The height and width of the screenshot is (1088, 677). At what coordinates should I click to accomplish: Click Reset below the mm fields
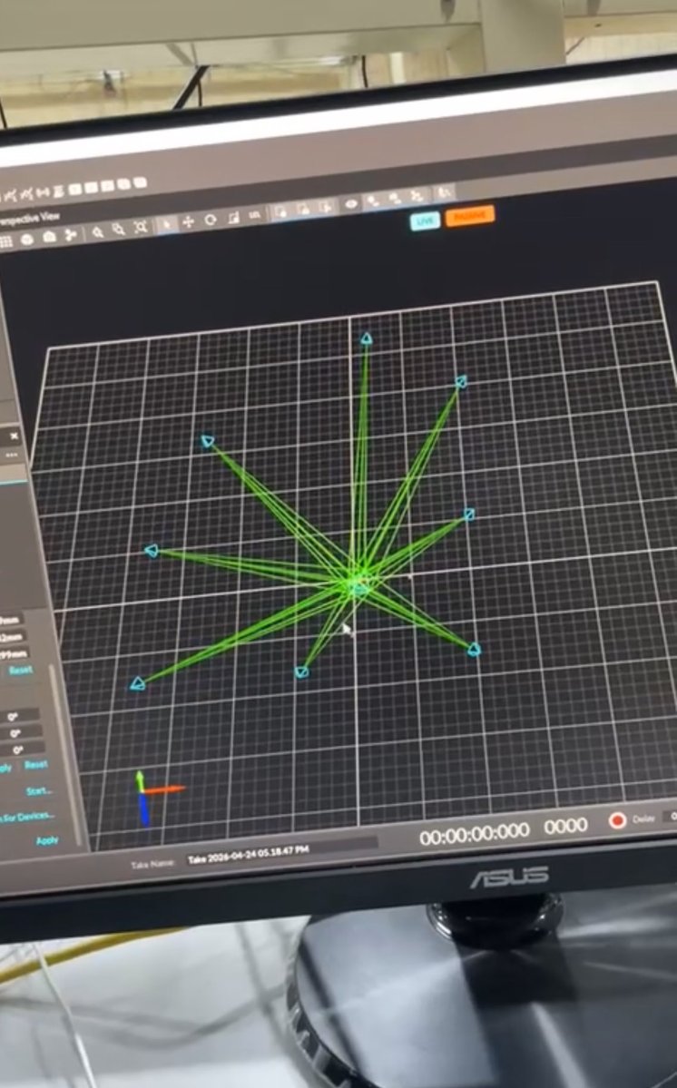(21, 671)
